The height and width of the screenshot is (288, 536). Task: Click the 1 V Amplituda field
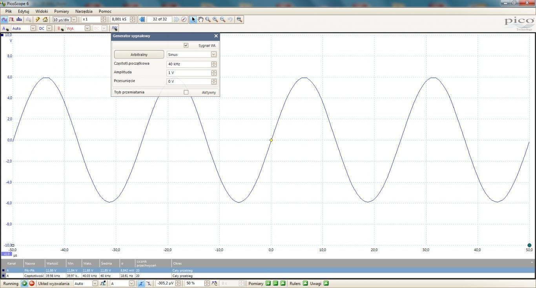point(189,73)
